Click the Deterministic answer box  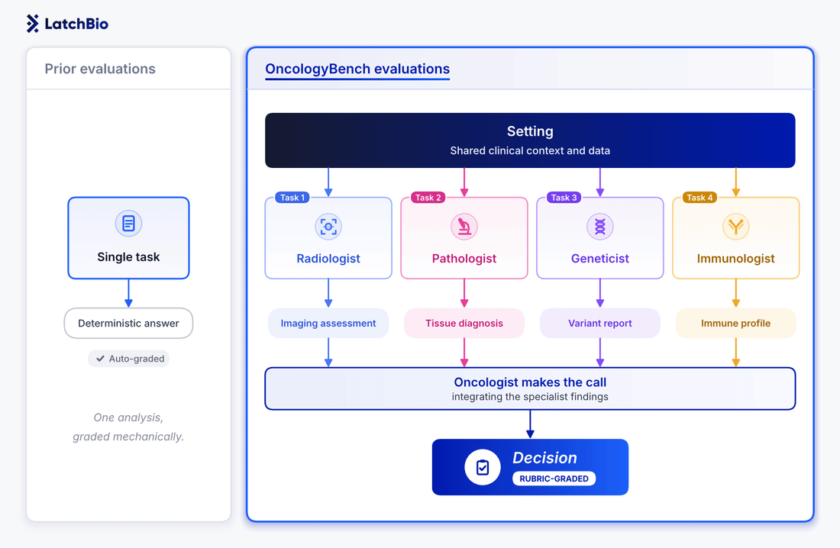pyautogui.click(x=128, y=323)
